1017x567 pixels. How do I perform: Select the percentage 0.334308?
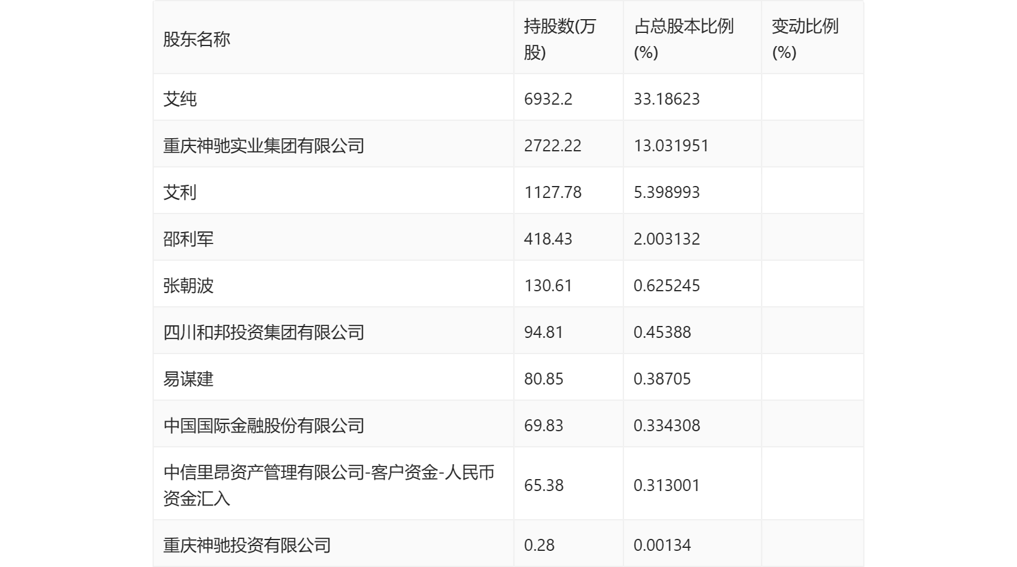tap(666, 425)
